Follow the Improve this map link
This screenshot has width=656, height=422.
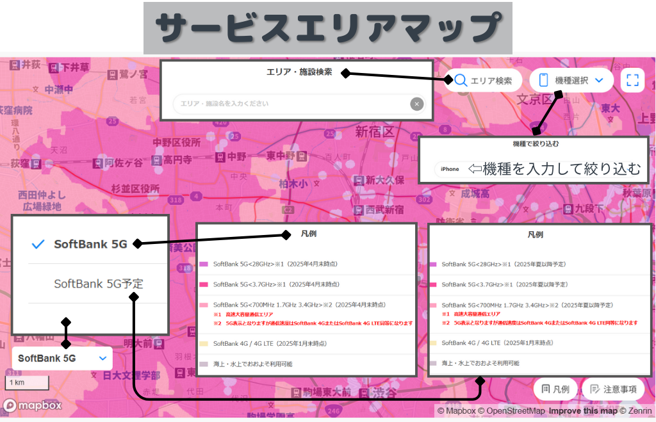[583, 410]
